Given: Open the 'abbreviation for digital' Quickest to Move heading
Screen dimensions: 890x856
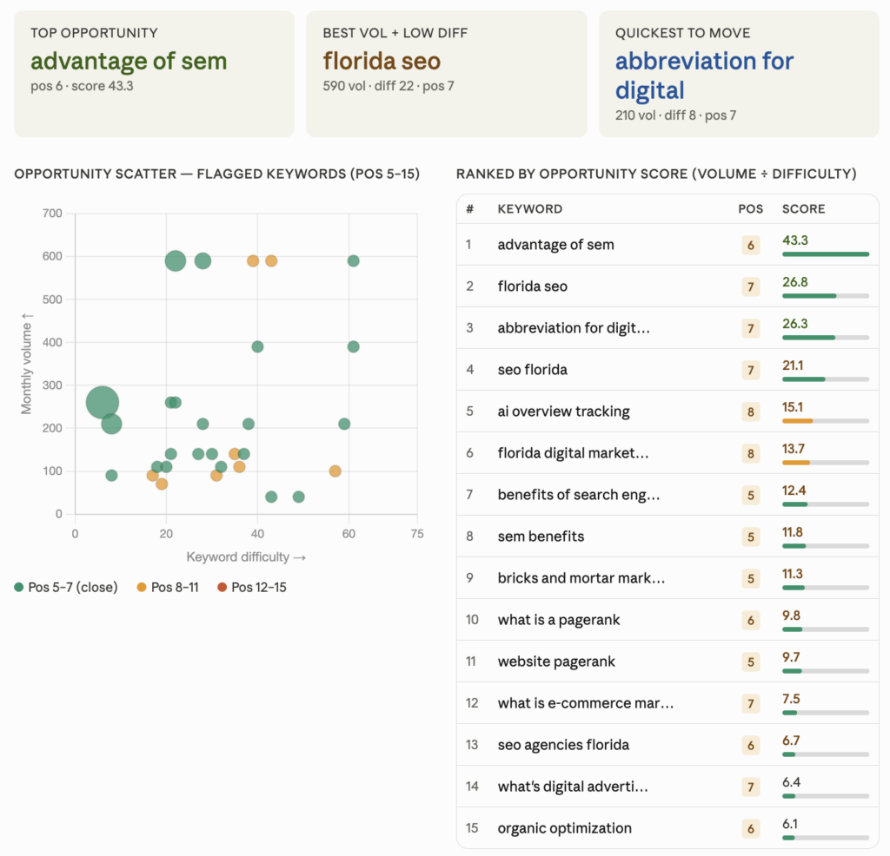Looking at the screenshot, I should click(x=704, y=76).
